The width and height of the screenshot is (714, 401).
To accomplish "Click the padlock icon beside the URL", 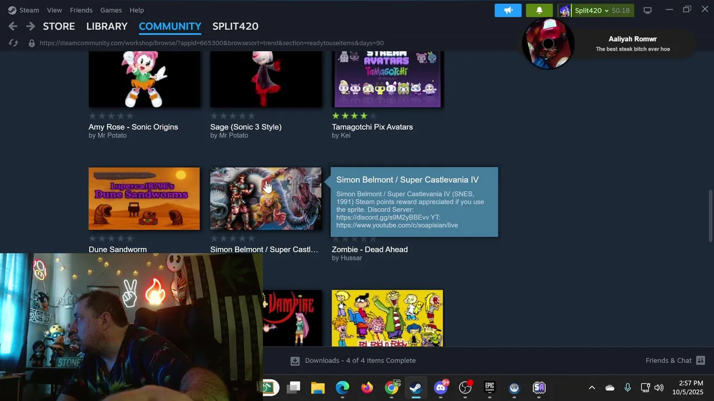I will pos(32,43).
